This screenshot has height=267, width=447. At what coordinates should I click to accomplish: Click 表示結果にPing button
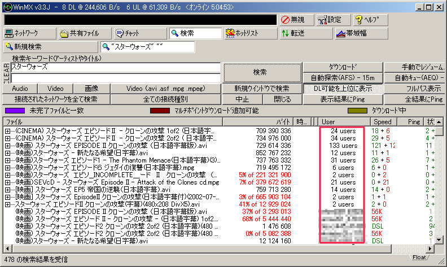tap(343, 99)
